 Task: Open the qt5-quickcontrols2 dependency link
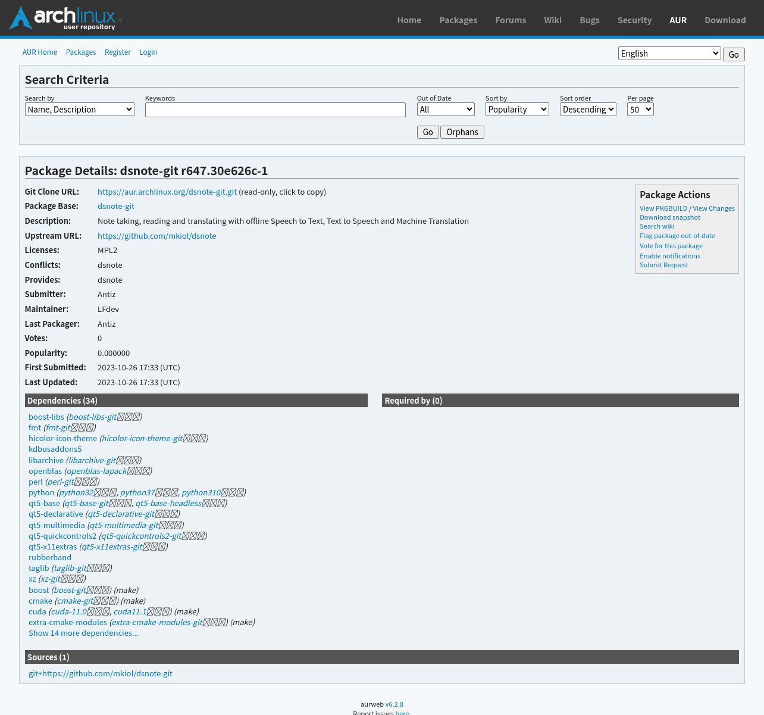click(x=62, y=536)
